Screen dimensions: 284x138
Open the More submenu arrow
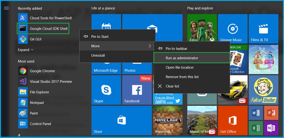[x=150, y=46]
